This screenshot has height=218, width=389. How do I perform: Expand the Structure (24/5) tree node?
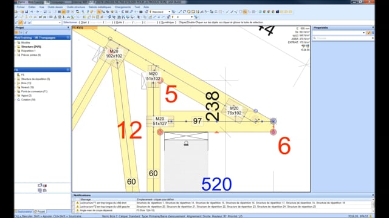15,47
